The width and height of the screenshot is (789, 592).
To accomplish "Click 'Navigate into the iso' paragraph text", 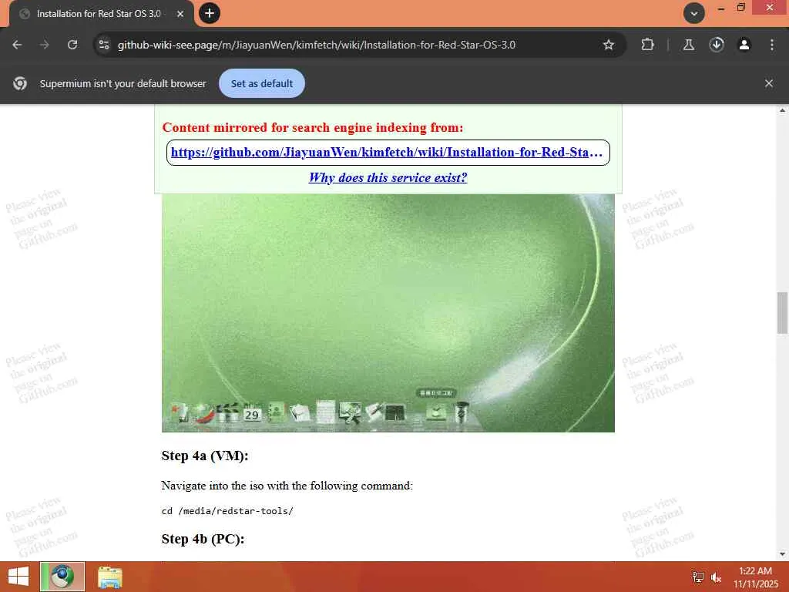I will tap(287, 486).
